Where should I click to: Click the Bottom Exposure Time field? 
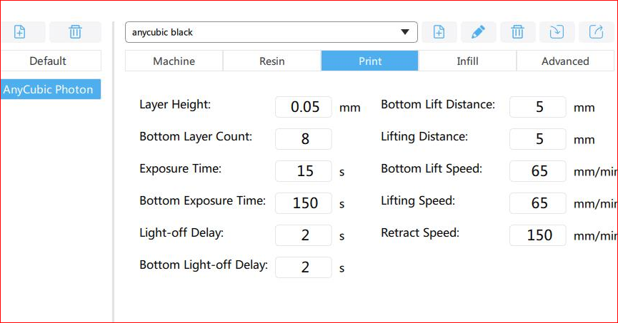pyautogui.click(x=304, y=203)
